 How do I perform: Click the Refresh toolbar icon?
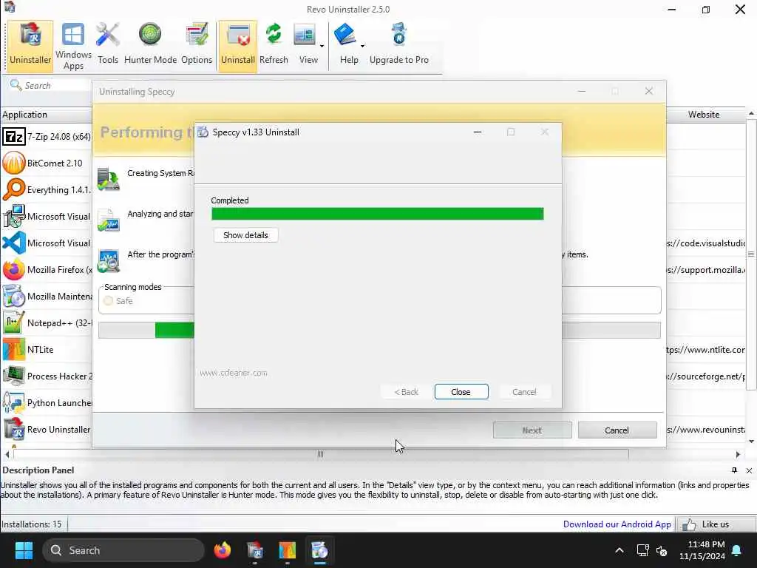[274, 45]
